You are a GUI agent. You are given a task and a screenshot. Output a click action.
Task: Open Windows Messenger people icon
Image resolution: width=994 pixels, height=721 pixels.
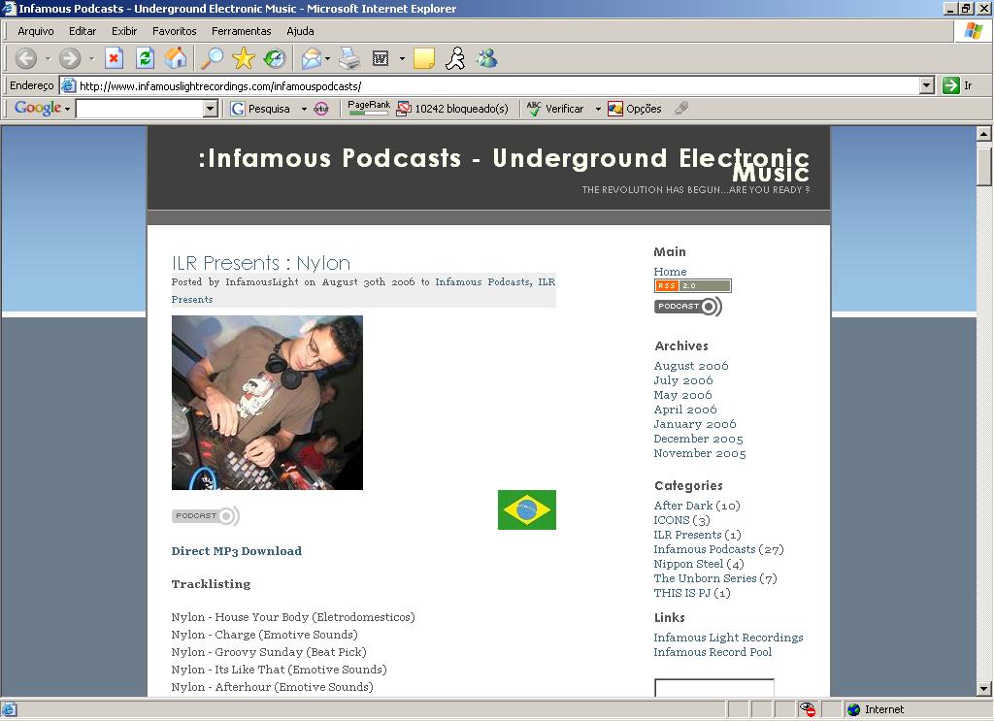[487, 59]
